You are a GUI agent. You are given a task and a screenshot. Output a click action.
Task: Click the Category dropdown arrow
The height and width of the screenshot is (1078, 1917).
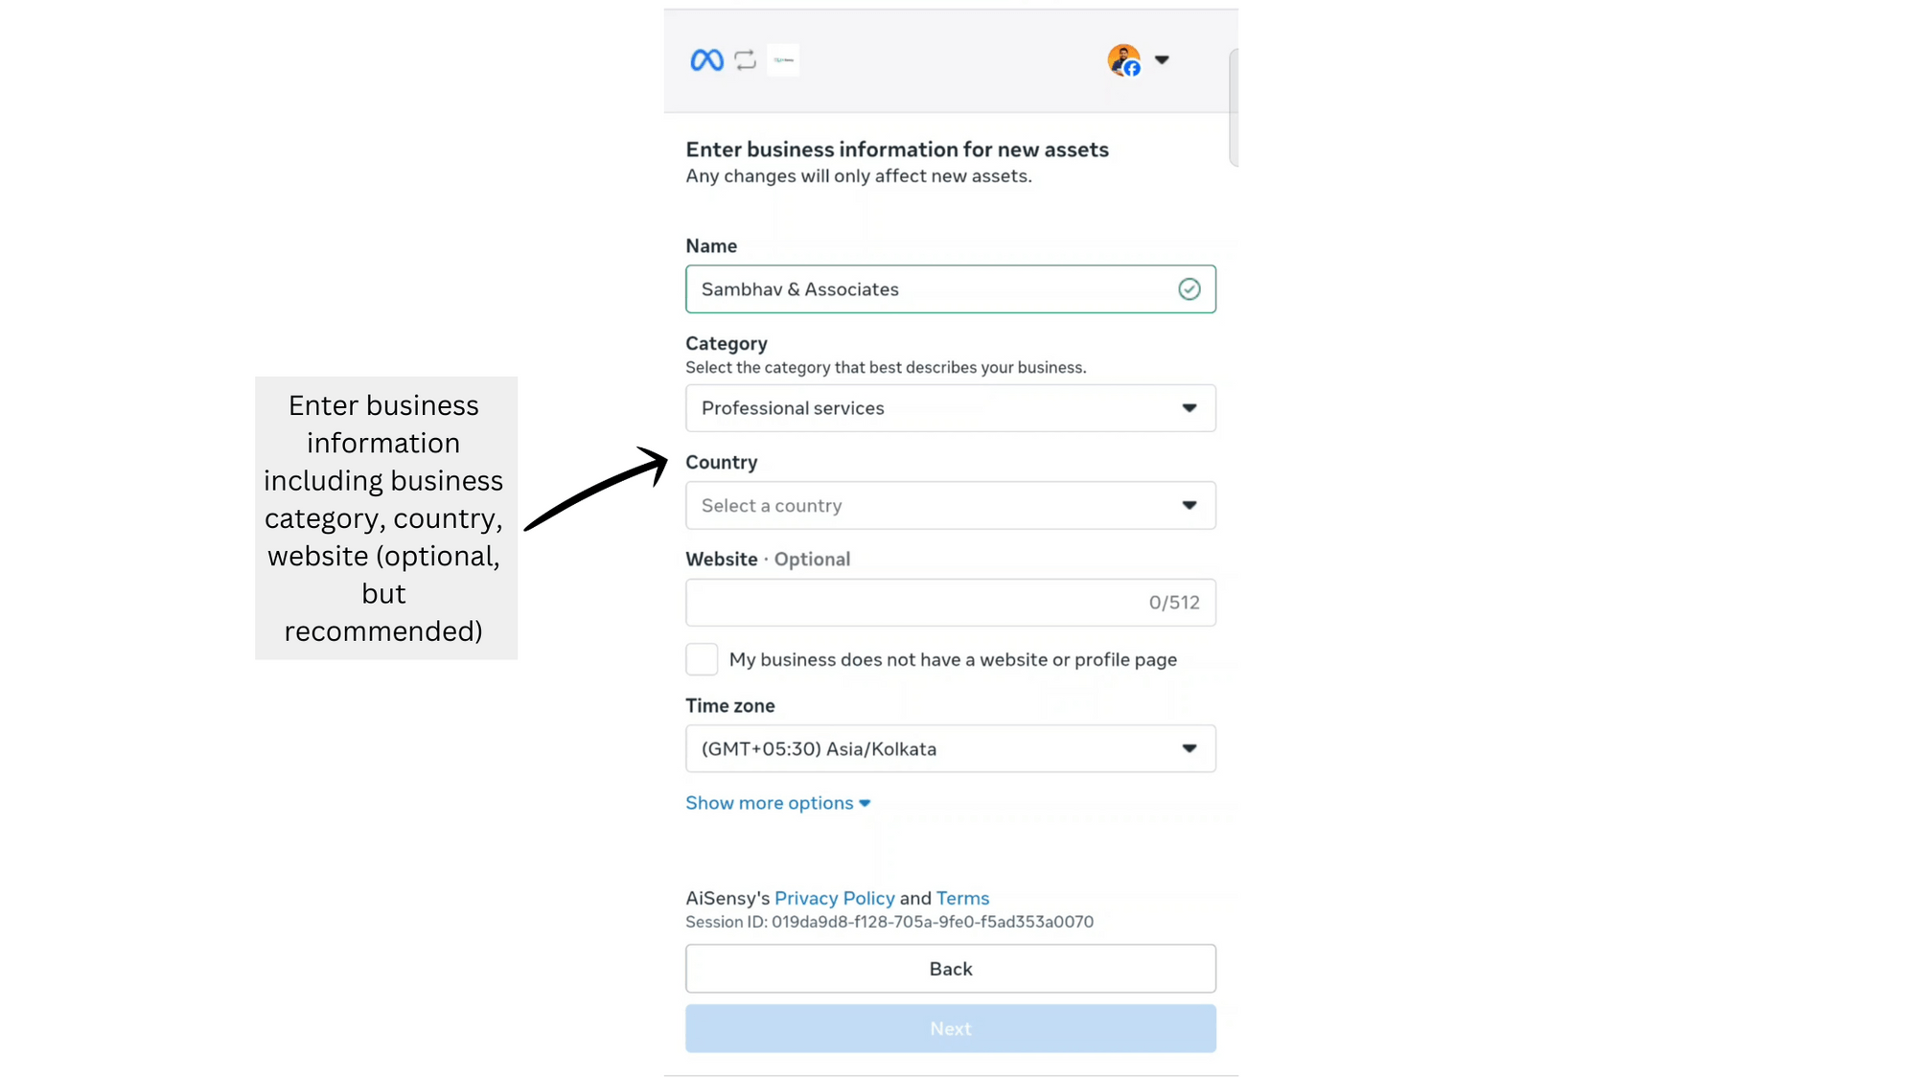point(1189,407)
